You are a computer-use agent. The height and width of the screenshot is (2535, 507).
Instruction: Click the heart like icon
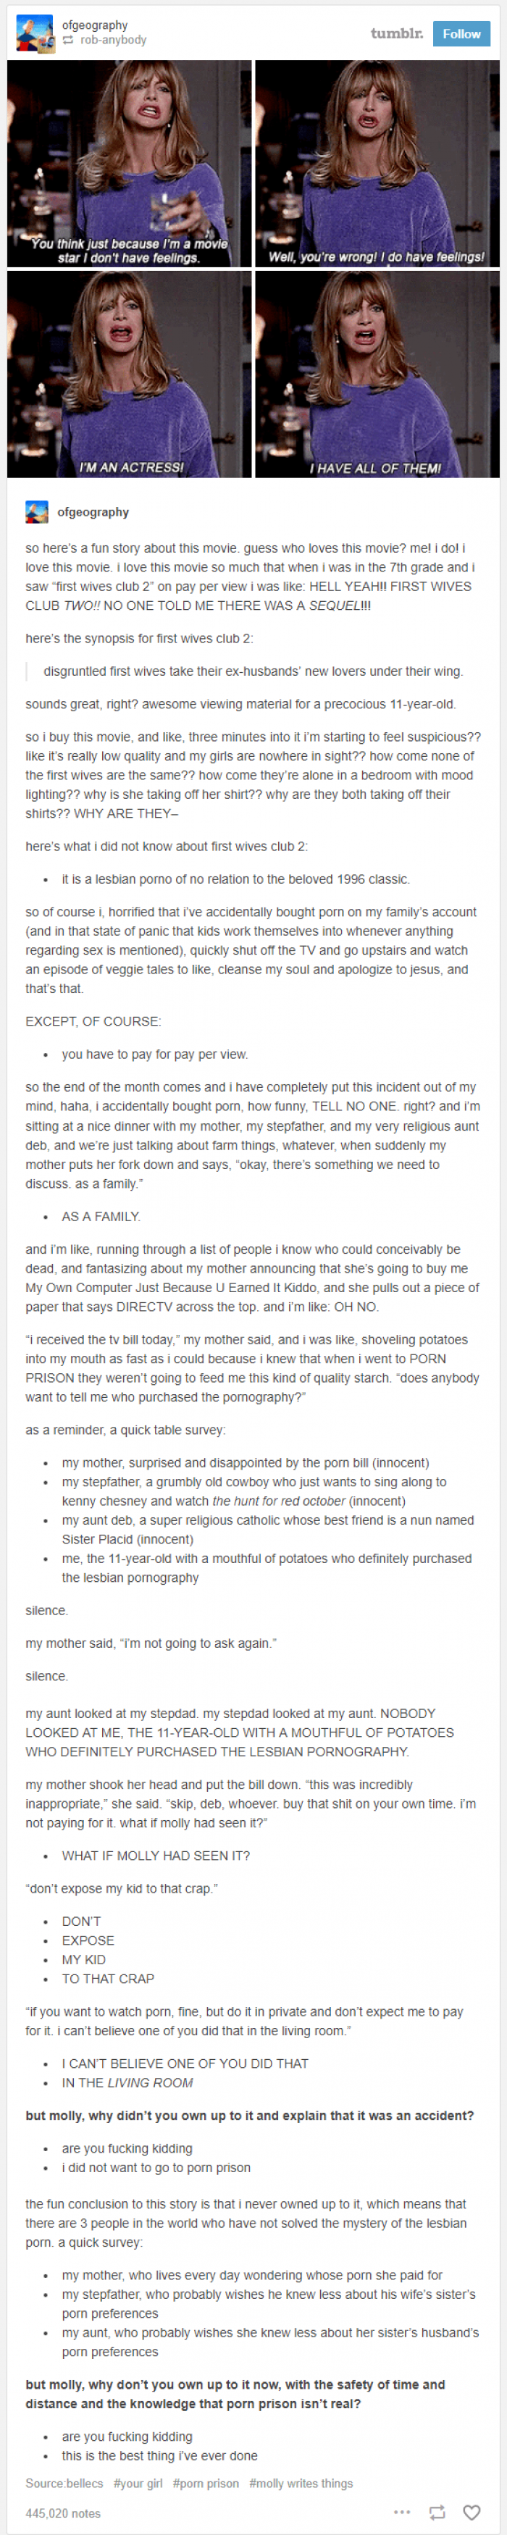(x=472, y=2511)
